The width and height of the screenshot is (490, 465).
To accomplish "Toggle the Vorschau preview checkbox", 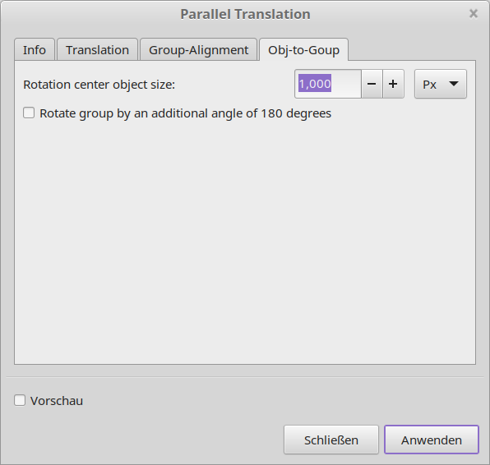I will [20, 400].
